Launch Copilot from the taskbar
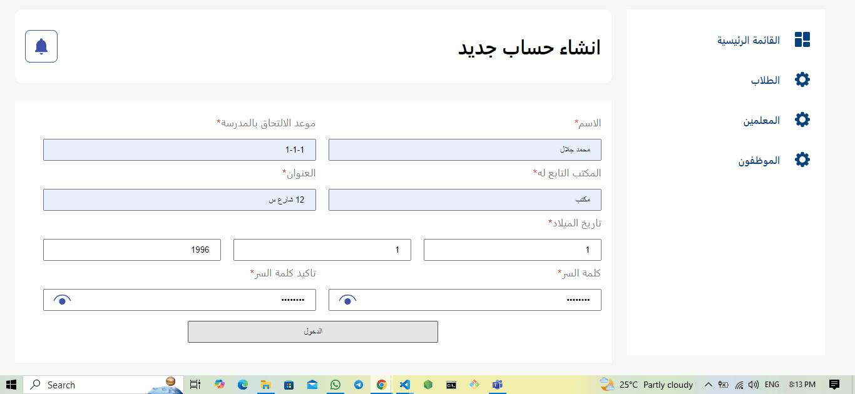The height and width of the screenshot is (394, 855). click(x=219, y=385)
